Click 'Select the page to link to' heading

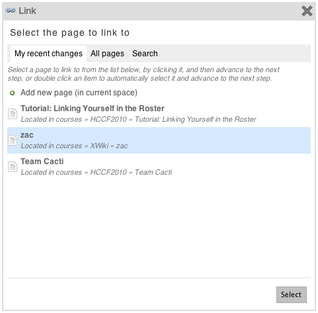click(69, 32)
